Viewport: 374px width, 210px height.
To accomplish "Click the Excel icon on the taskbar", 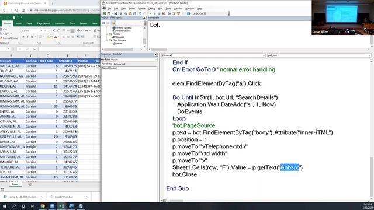I will [61, 206].
